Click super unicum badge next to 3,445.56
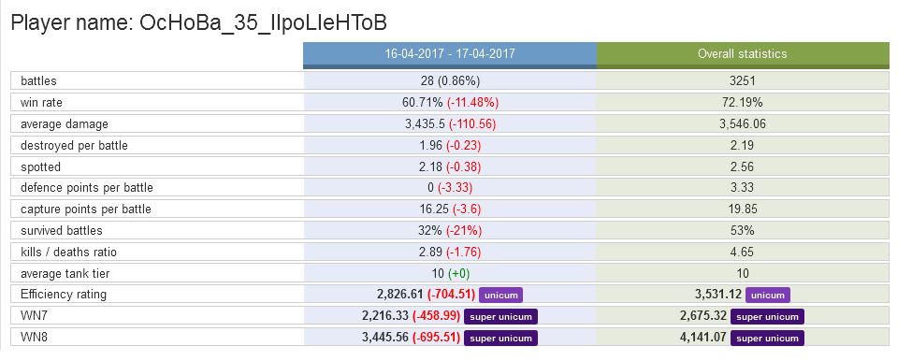This screenshot has height=361, width=912. (500, 338)
